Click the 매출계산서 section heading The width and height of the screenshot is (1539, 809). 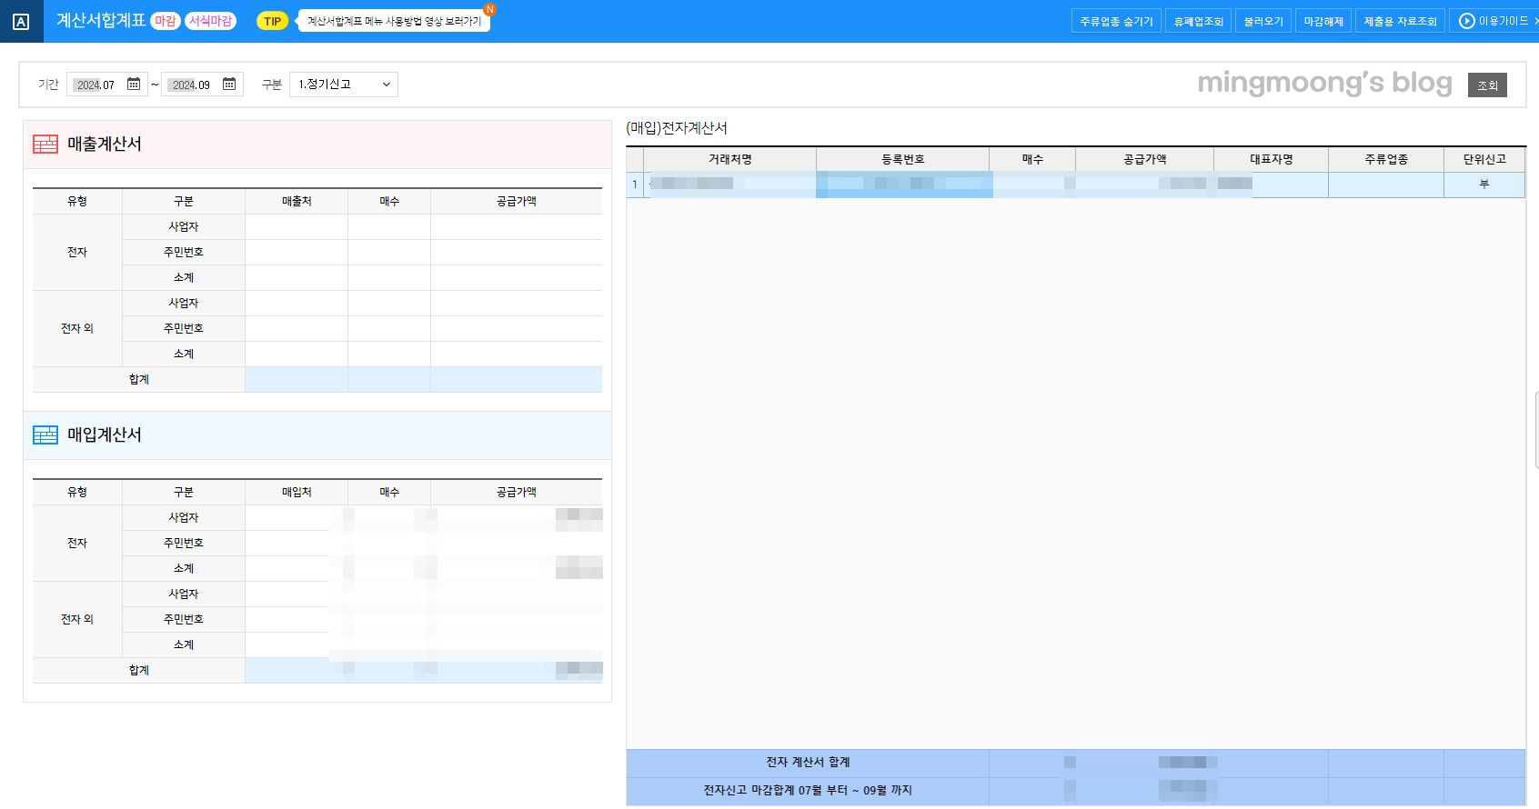tap(105, 144)
